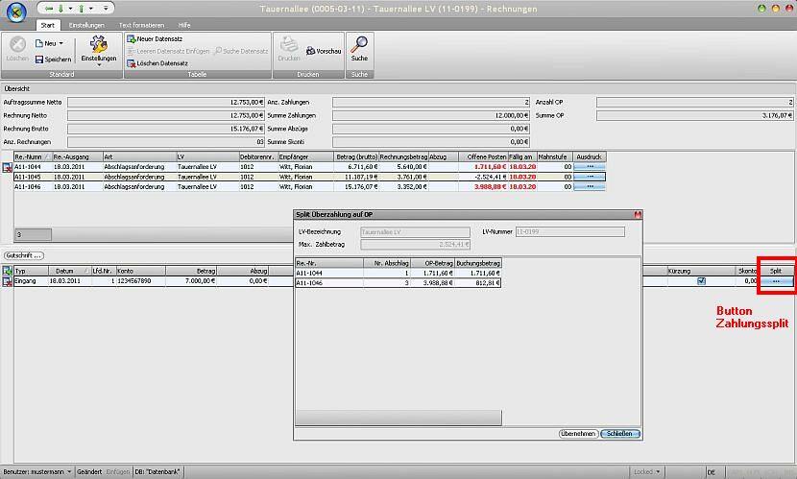Click the Auftragssumme Netto field

[166, 102]
